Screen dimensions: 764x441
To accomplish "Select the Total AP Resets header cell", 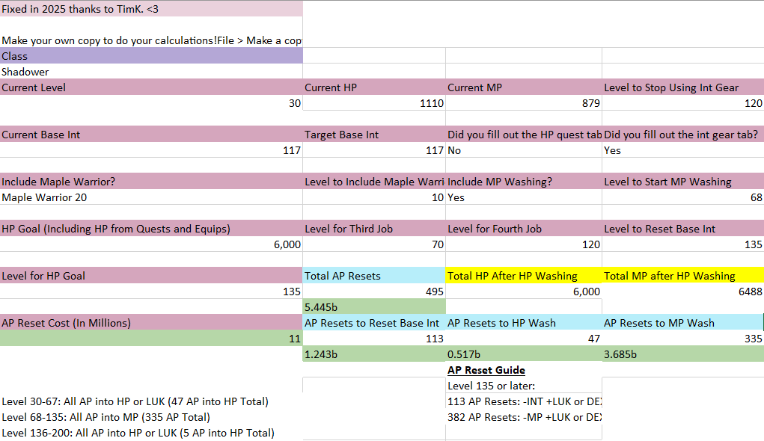I will (x=373, y=276).
